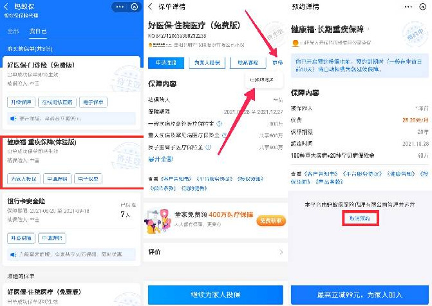
Task: Open help icon for 质子重离子 medical insurance row
Action: pos(209,148)
